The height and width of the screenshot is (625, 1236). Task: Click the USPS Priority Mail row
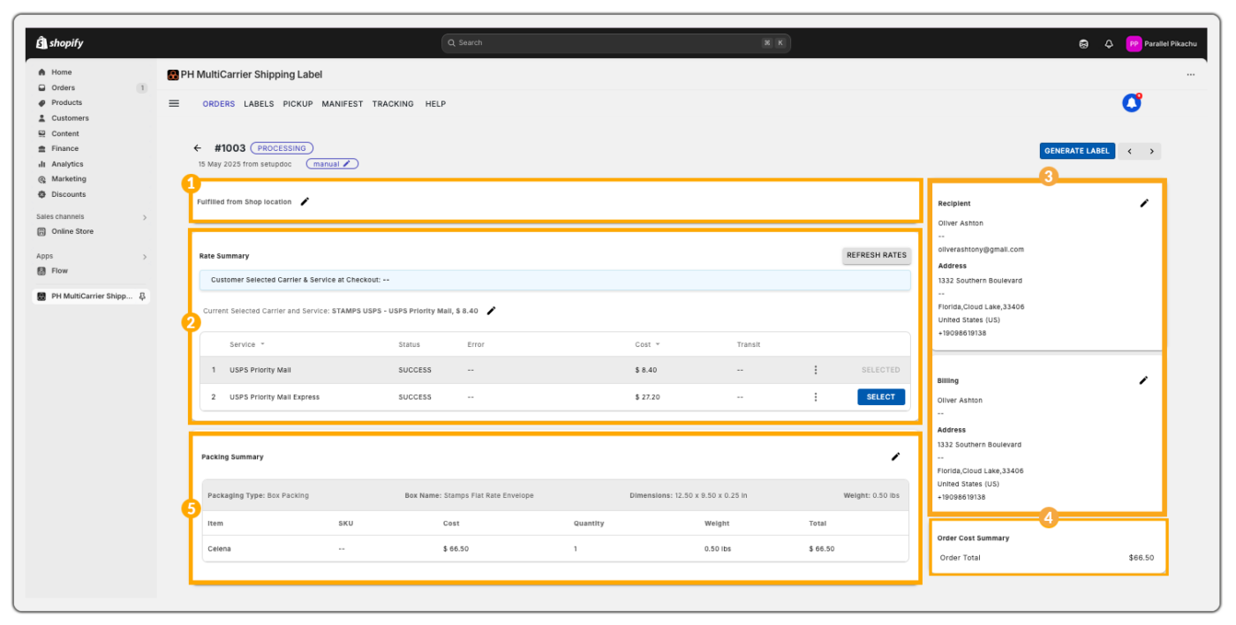pyautogui.click(x=555, y=370)
